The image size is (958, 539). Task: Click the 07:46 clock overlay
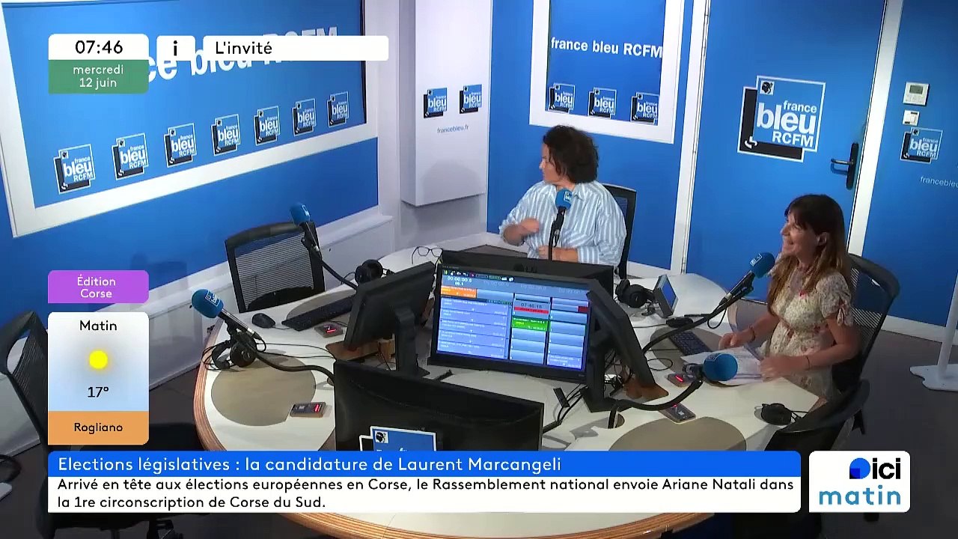(99, 47)
